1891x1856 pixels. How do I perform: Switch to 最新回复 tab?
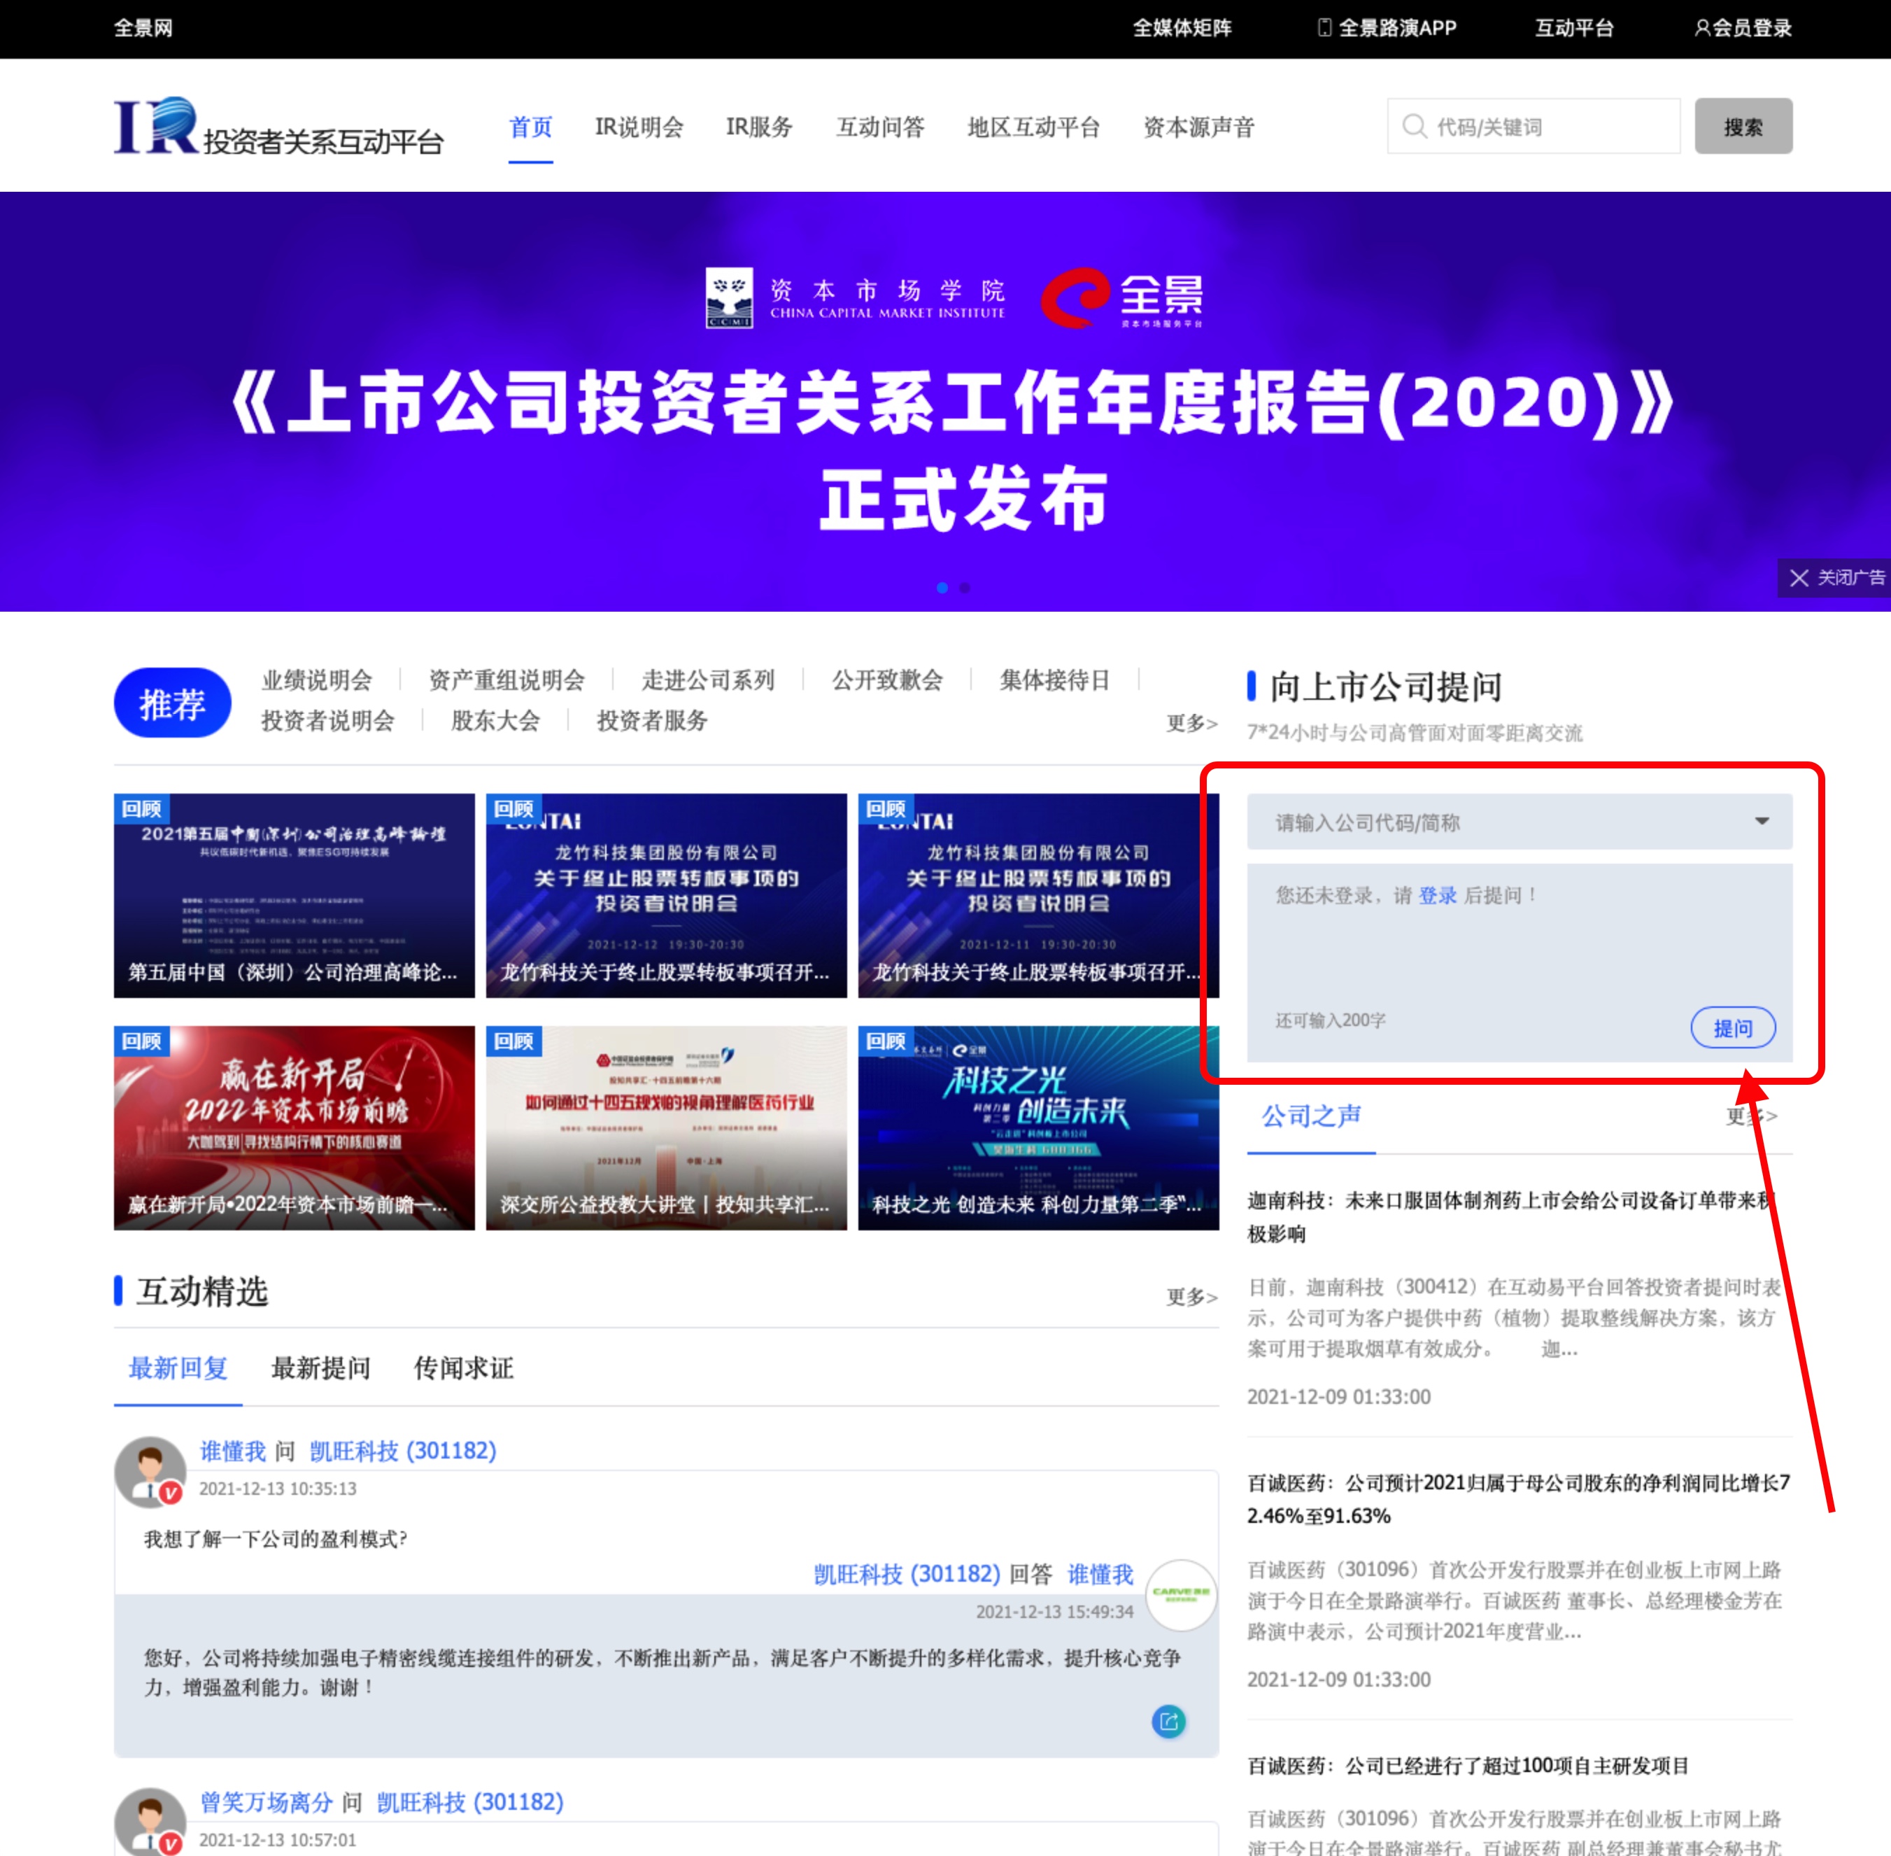click(x=178, y=1368)
